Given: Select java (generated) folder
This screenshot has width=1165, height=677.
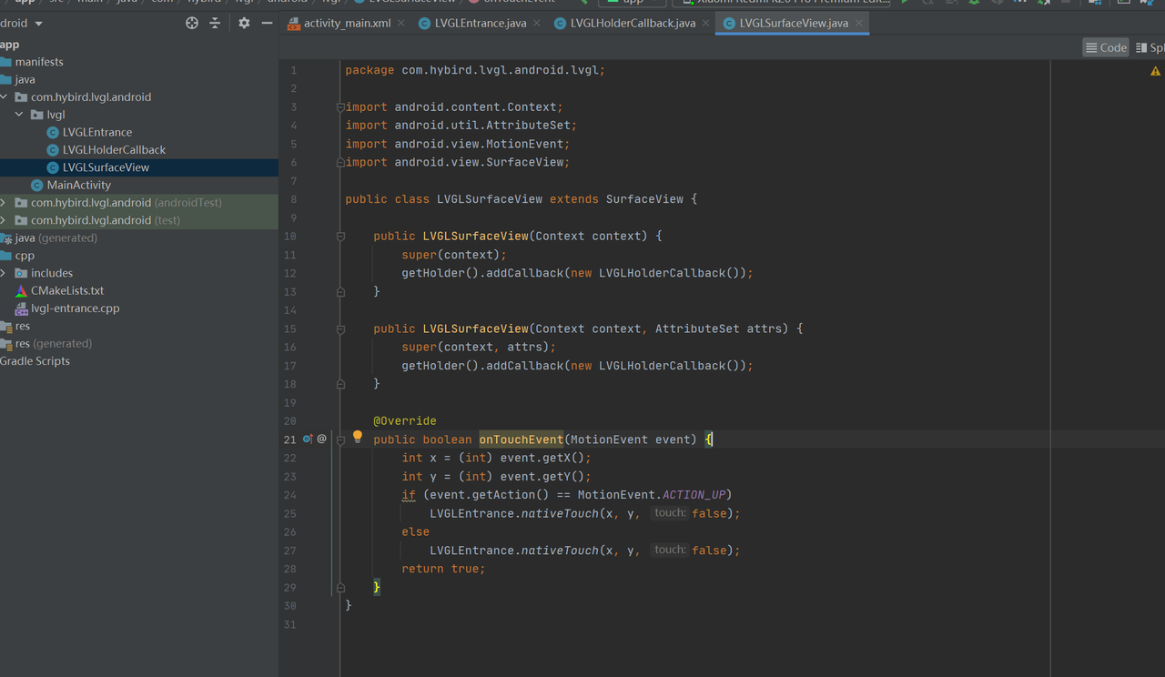Looking at the screenshot, I should (56, 237).
